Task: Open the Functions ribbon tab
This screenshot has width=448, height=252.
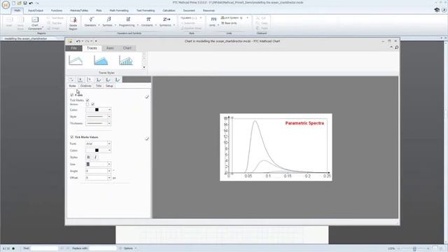Action: click(x=57, y=10)
